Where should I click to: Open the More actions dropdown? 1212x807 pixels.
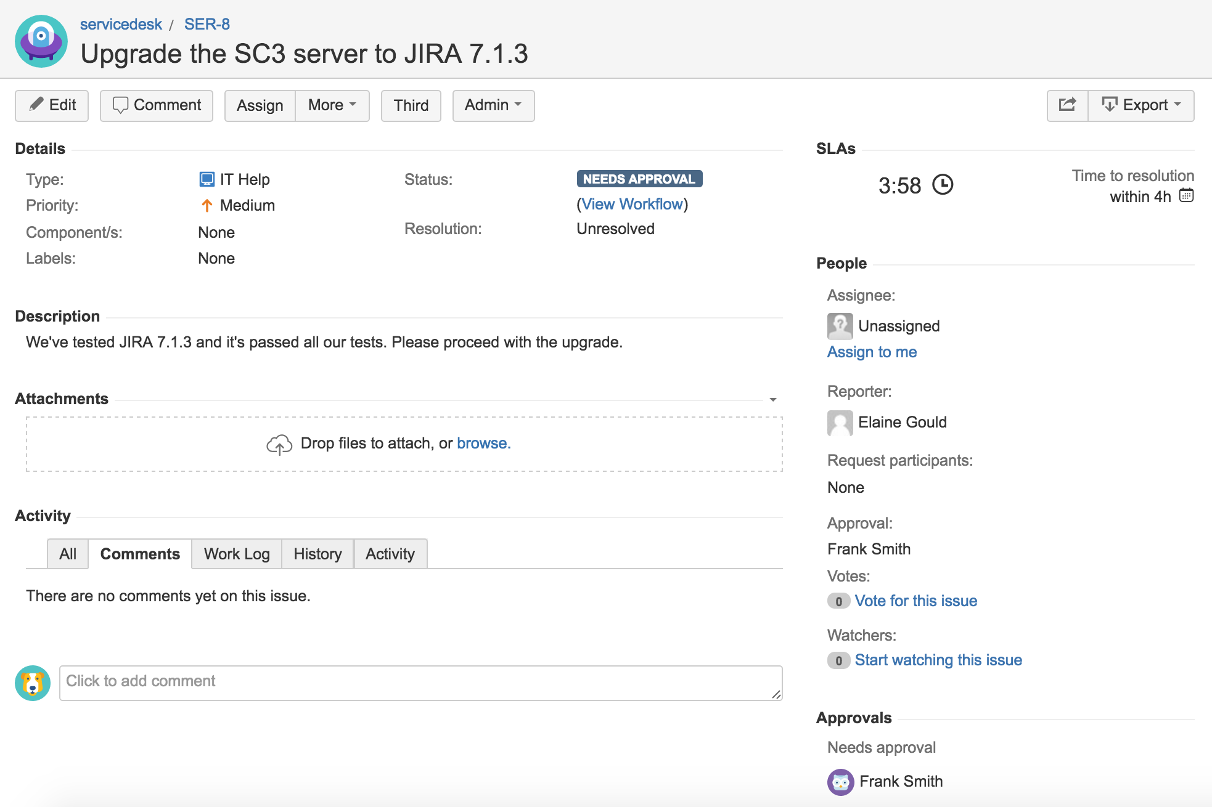coord(332,105)
